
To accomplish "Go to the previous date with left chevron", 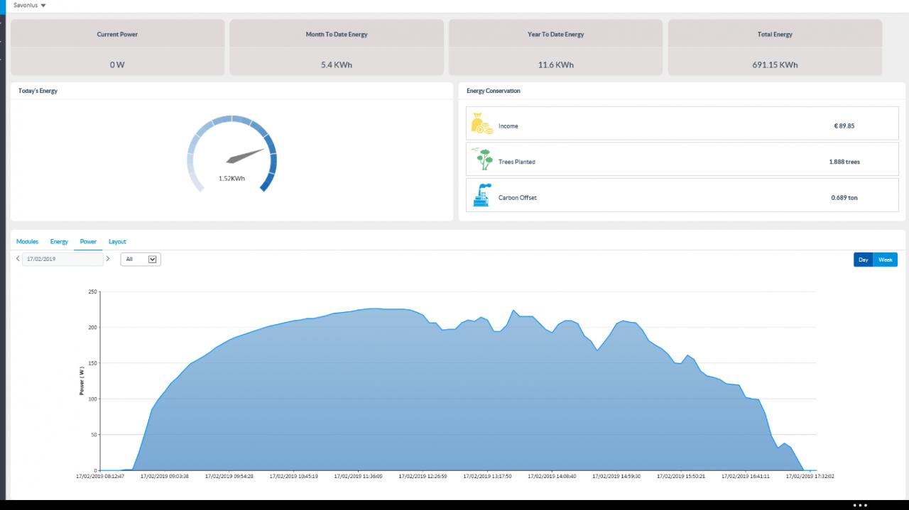I will point(18,259).
